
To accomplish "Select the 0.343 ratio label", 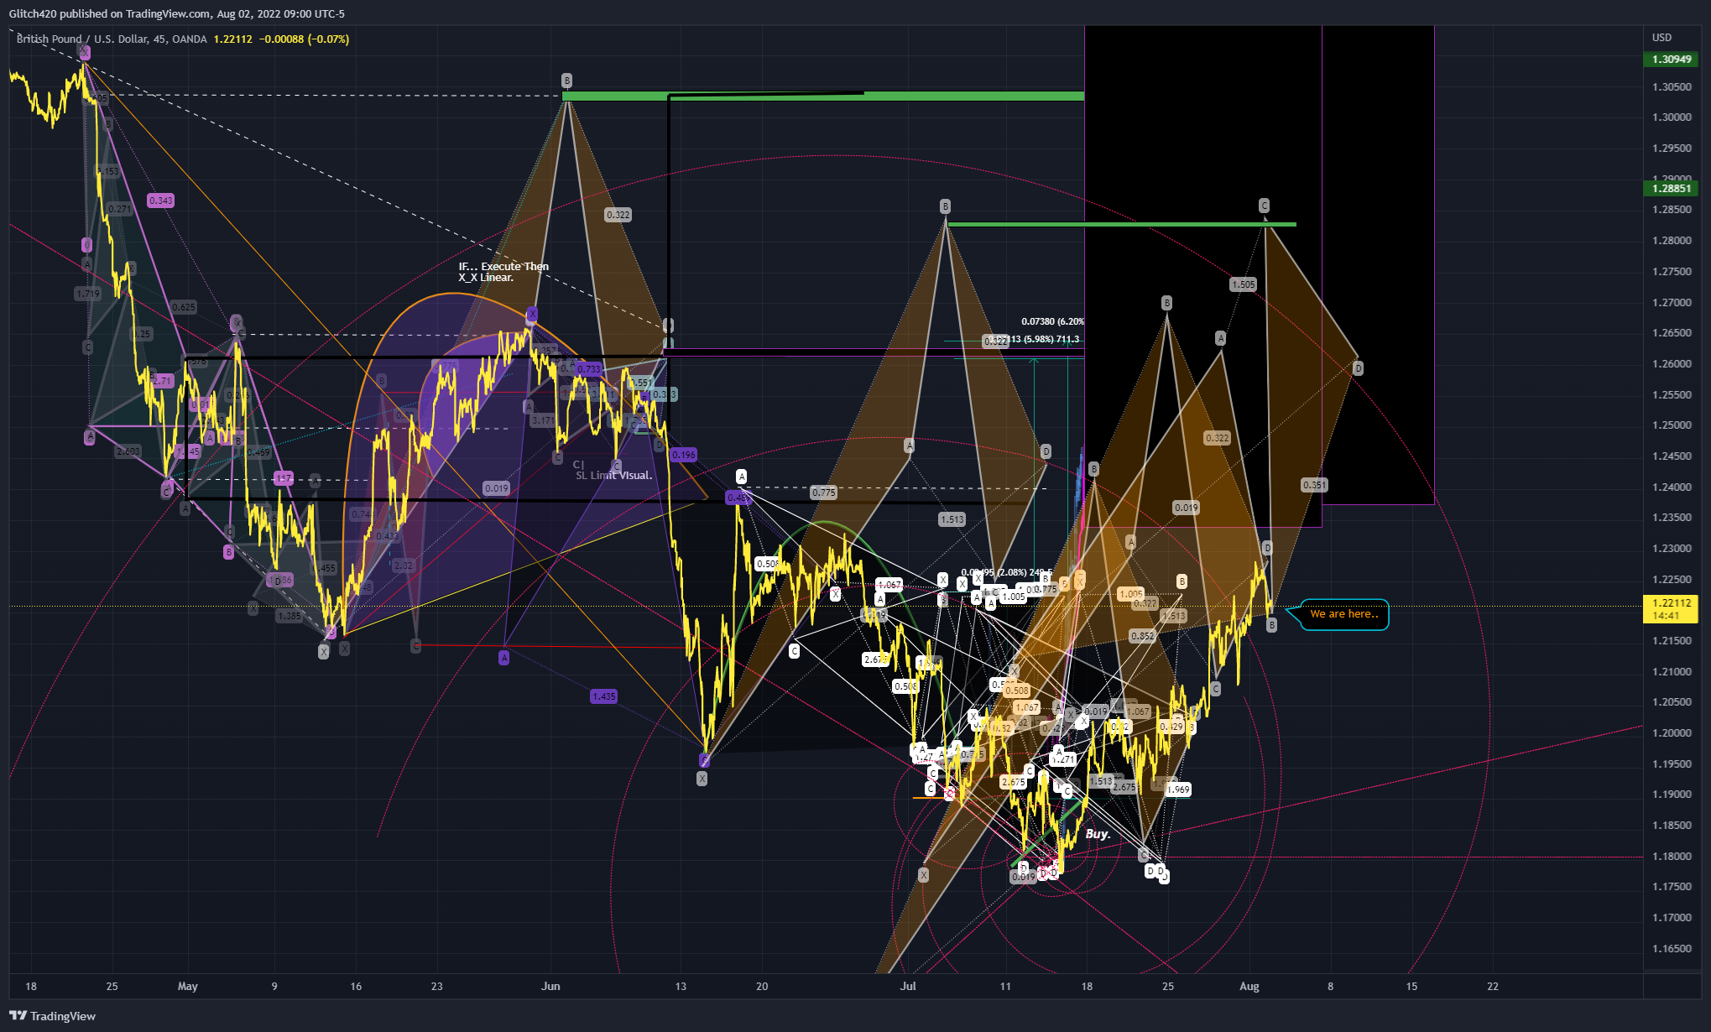I will (x=160, y=201).
